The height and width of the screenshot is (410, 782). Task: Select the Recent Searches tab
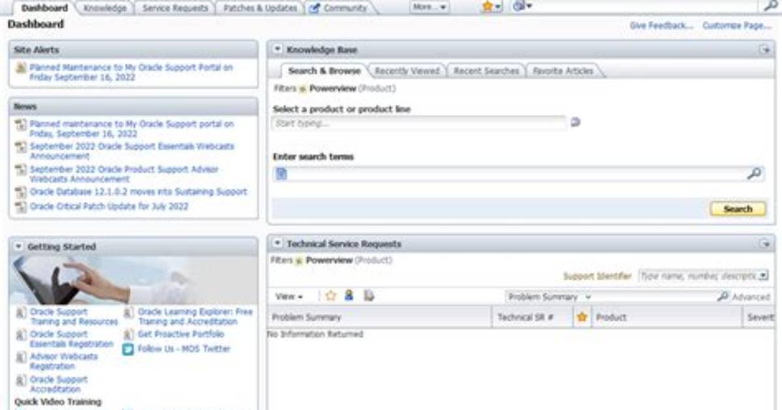pos(486,71)
